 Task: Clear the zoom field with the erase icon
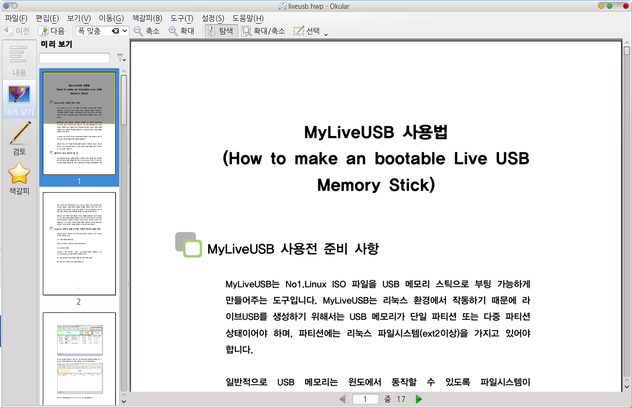tap(115, 31)
